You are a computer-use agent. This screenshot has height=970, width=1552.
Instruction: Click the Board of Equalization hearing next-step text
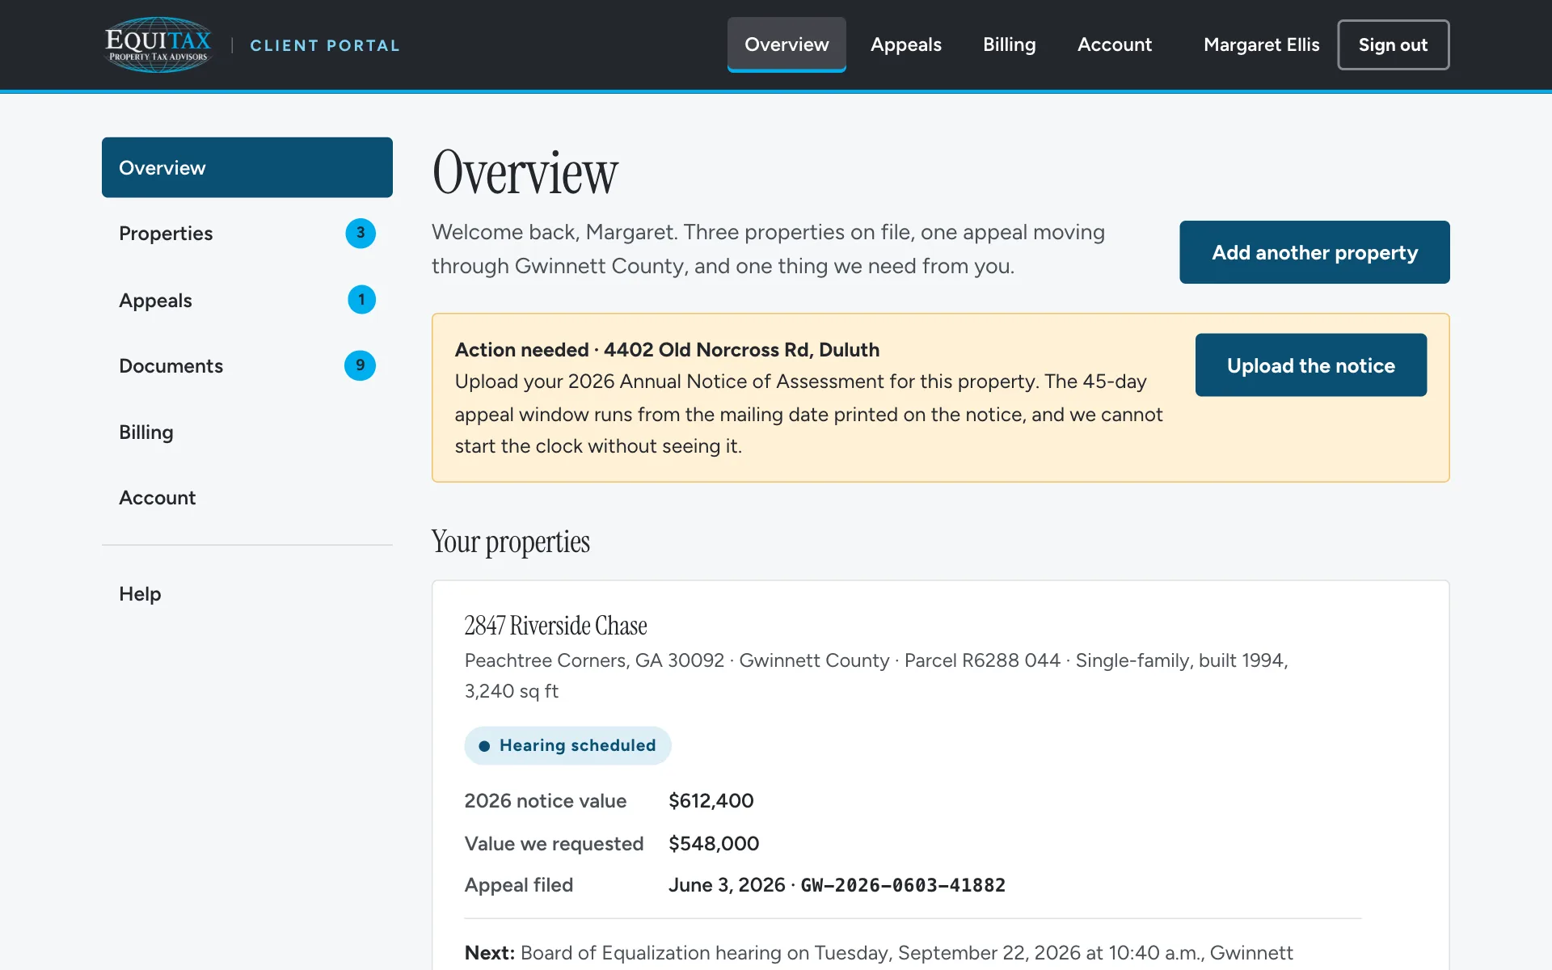click(x=879, y=953)
